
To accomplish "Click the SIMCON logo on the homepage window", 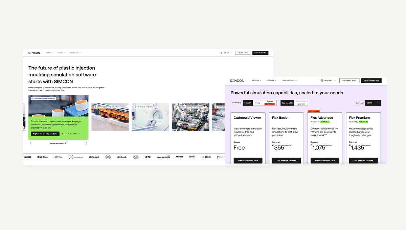I will (34, 53).
